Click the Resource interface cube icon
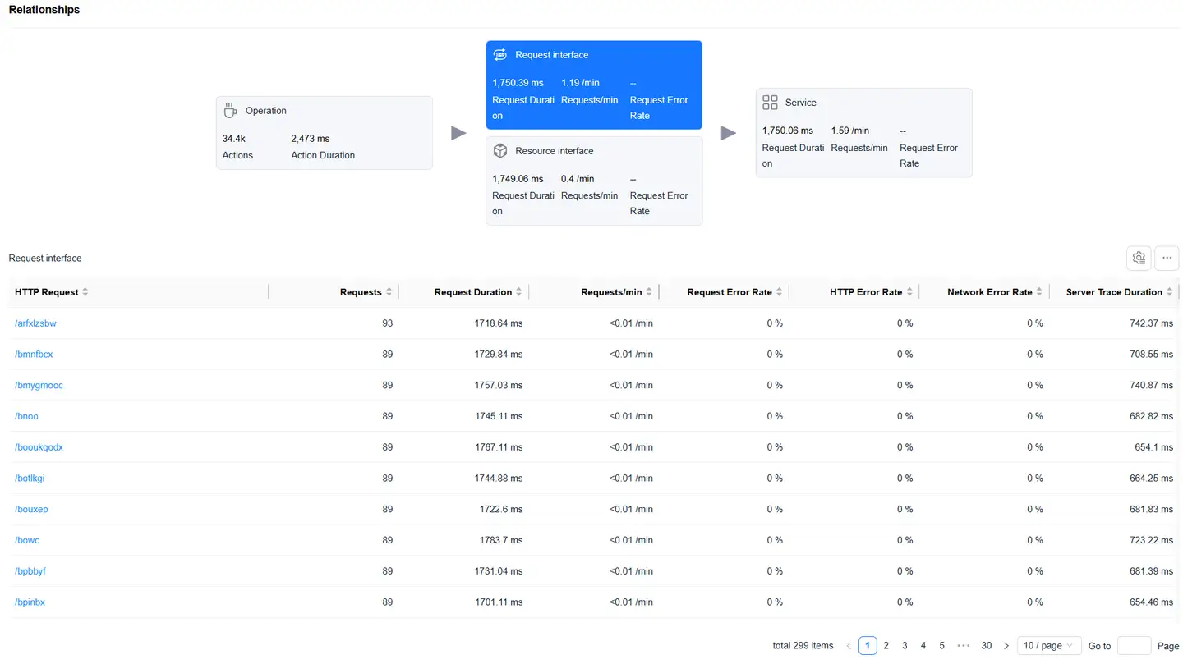This screenshot has height=664, width=1183. tap(499, 151)
